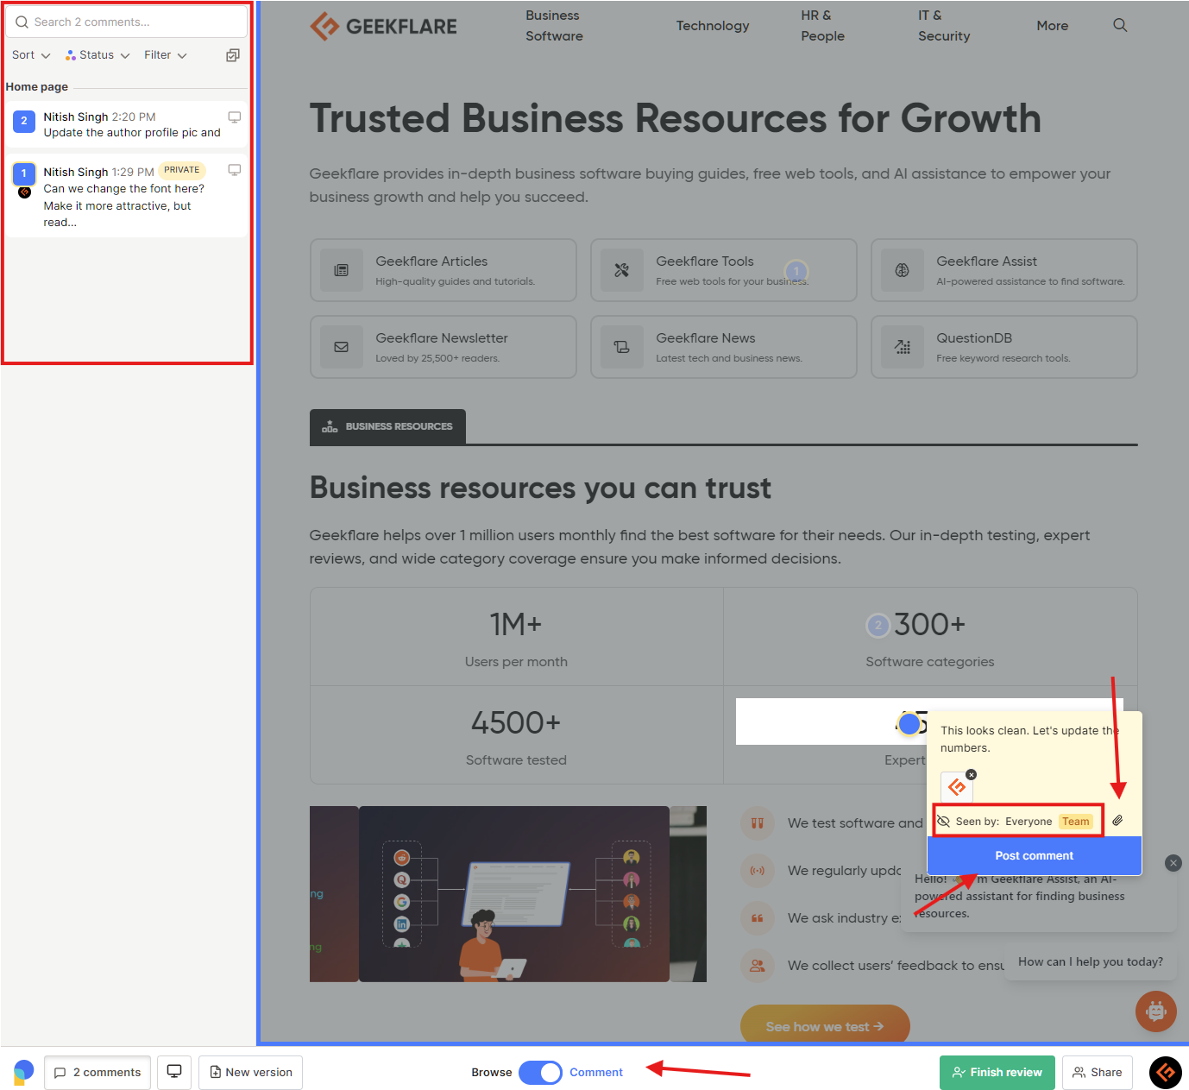Click the Geekflare Assist brain icon
This screenshot has height=1090, width=1189.
pyautogui.click(x=902, y=270)
